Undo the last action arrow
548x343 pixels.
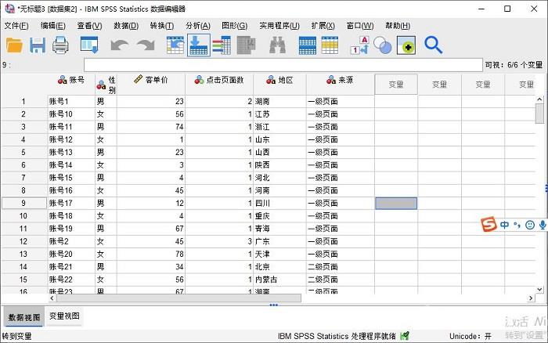pyautogui.click(x=119, y=45)
